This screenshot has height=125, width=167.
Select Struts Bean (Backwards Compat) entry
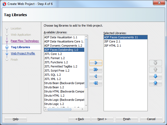coord(64,83)
